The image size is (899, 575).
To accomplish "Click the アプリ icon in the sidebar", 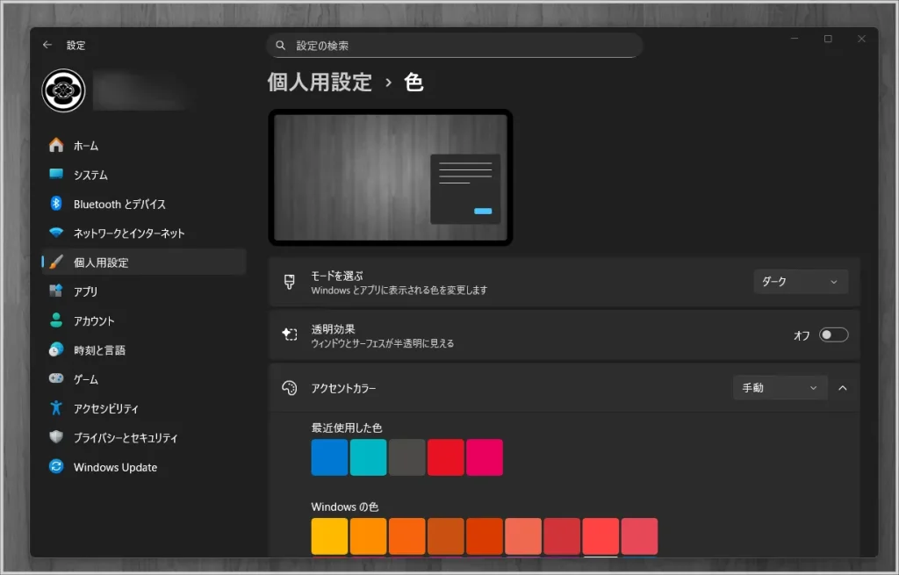I will coord(56,291).
